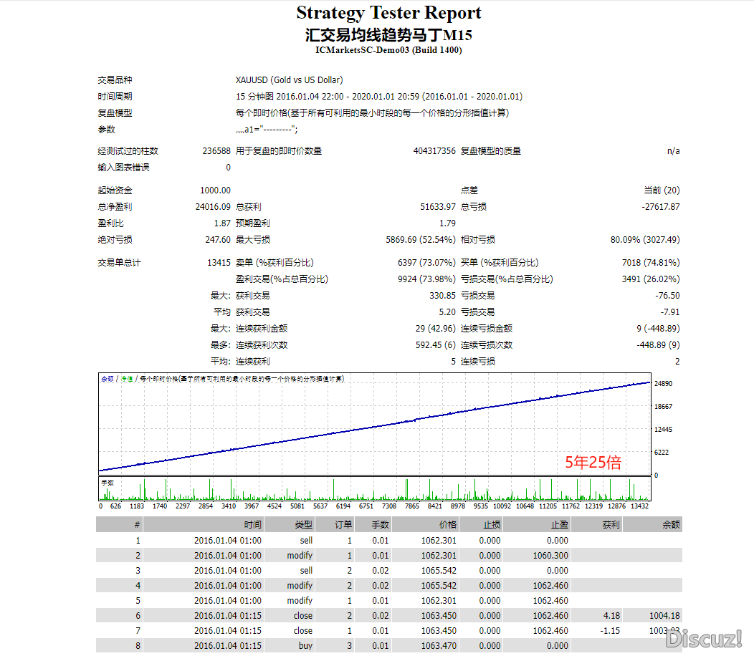Click chart y-axis label '24890'
The image size is (754, 656).
point(663,384)
